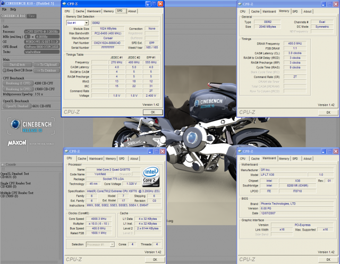Click CPU-Z title icon of Mainboard window
The image size is (340, 264).
pyautogui.click(x=240, y=151)
